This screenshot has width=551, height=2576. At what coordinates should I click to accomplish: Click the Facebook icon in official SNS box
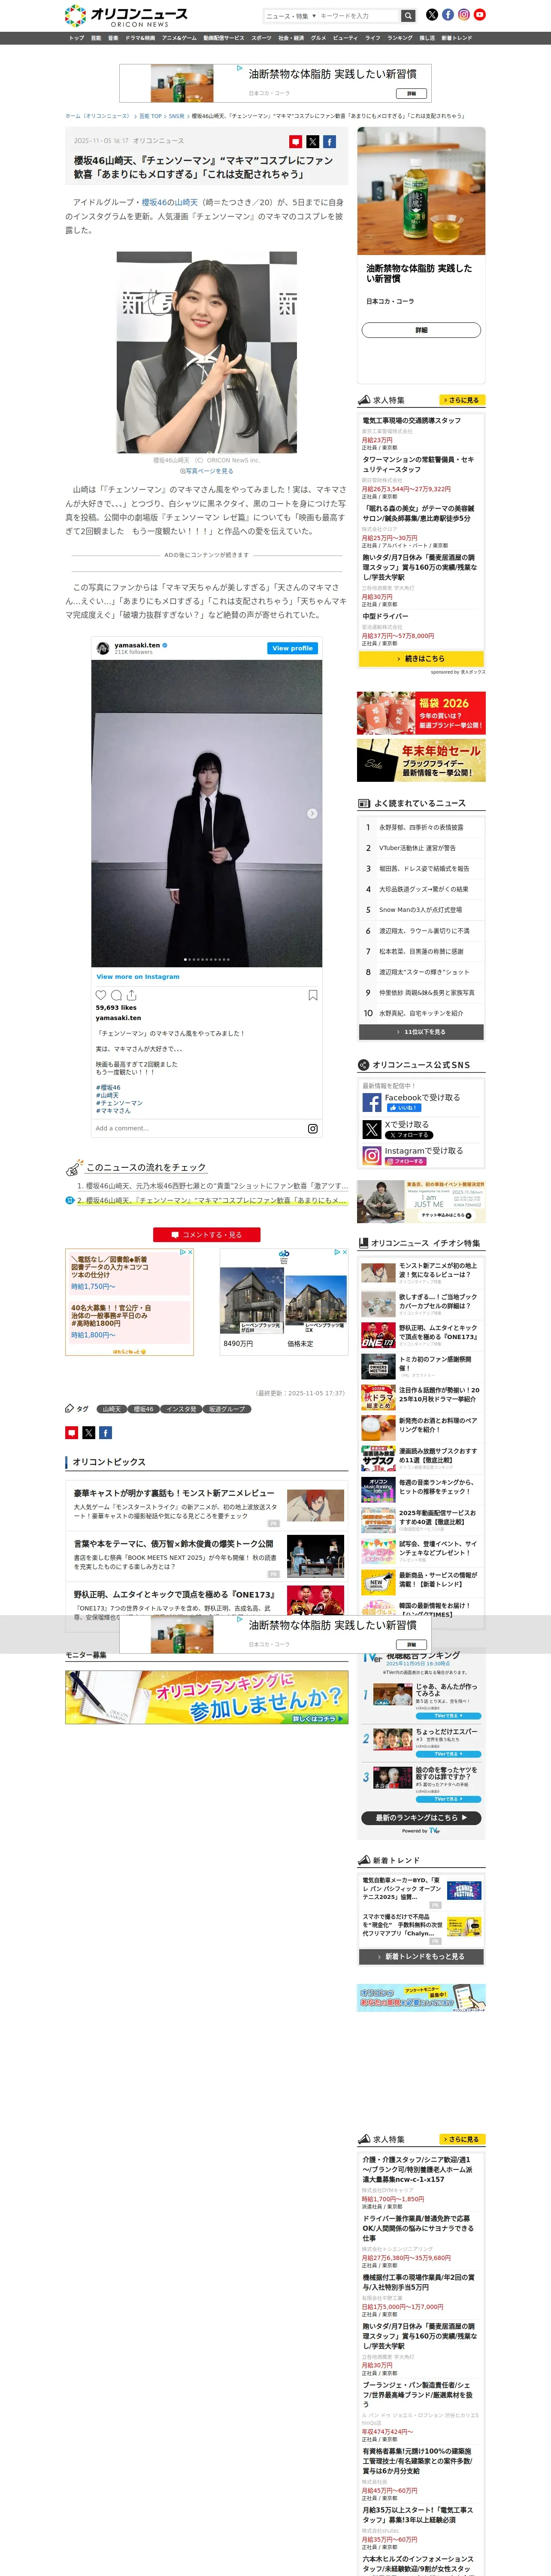[x=371, y=1102]
